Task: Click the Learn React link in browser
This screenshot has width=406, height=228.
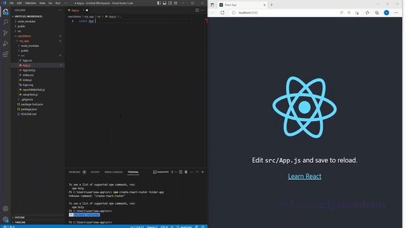Action: pyautogui.click(x=304, y=176)
